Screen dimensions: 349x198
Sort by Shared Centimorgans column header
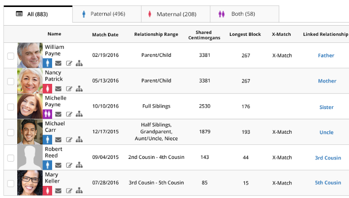(x=204, y=35)
